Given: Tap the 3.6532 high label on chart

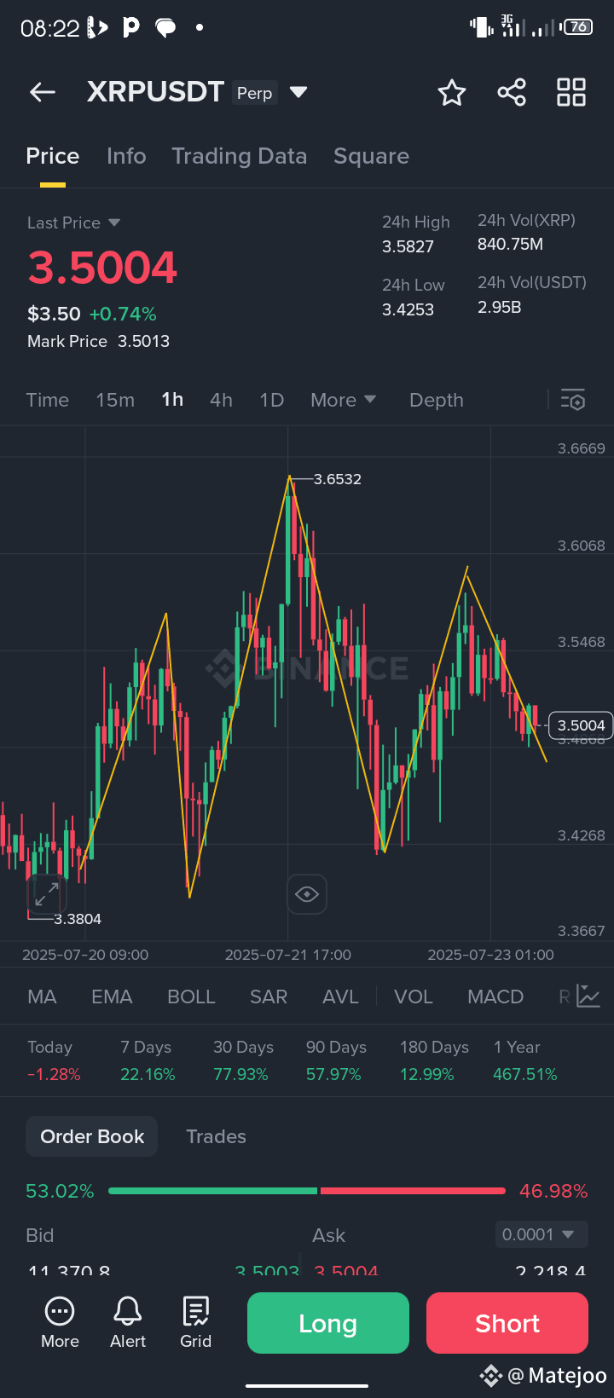Looking at the screenshot, I should click(x=338, y=479).
